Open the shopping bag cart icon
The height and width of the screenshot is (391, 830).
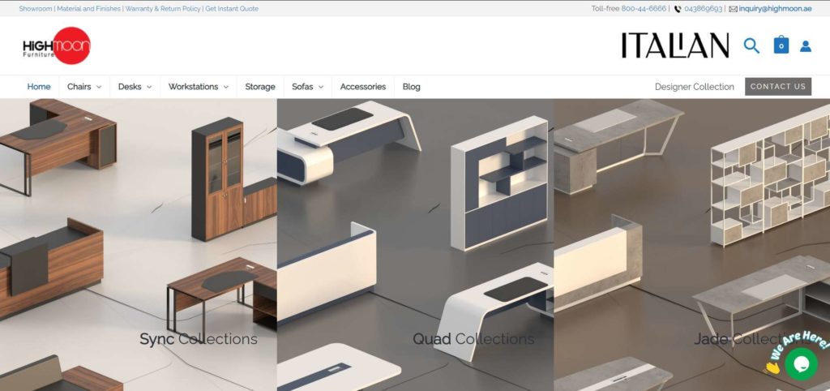click(781, 45)
